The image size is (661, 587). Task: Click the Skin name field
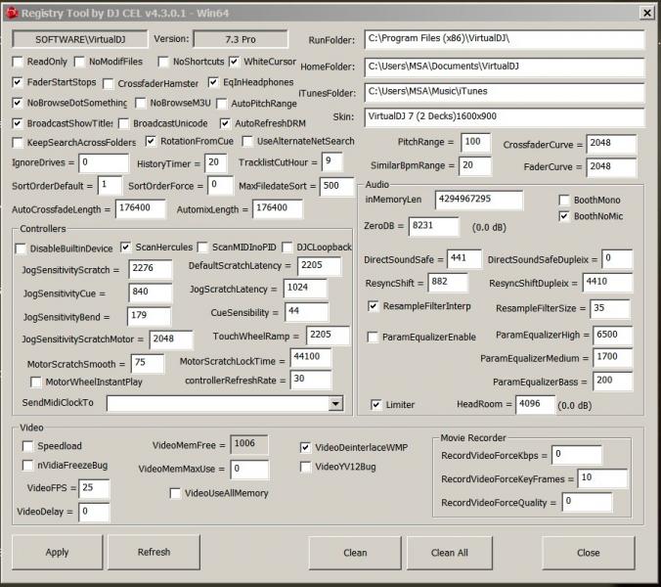coord(505,117)
